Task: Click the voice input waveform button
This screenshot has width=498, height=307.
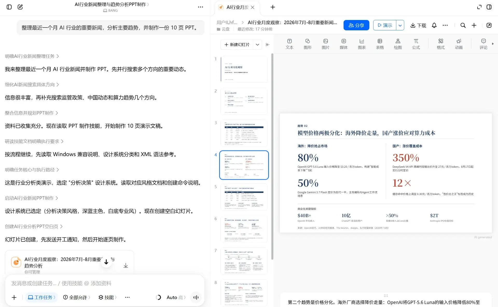Action: pyautogui.click(x=196, y=297)
